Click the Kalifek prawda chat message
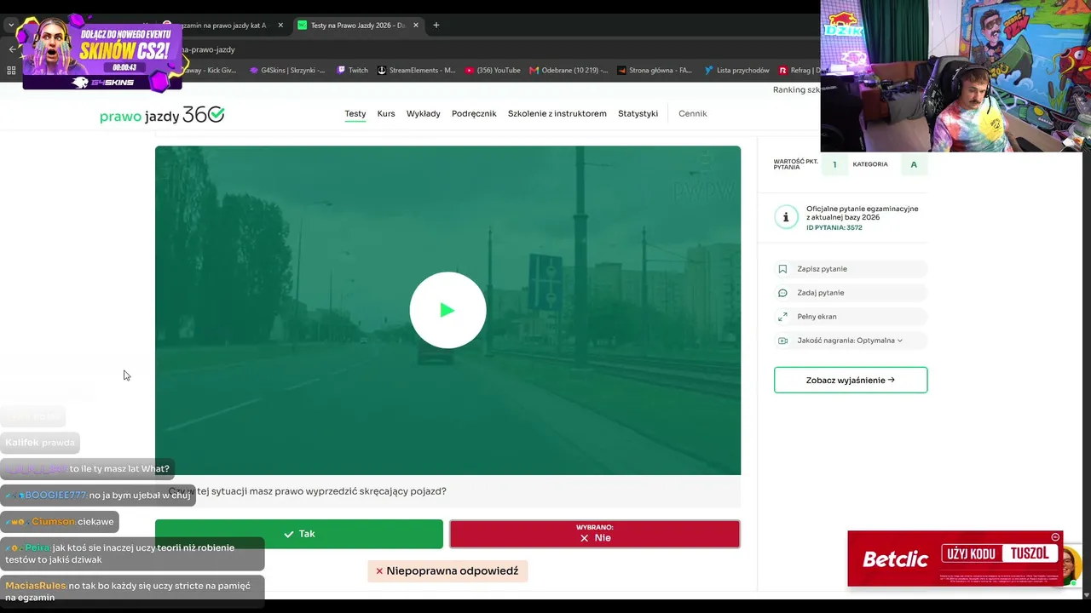1091x613 pixels. tap(40, 443)
